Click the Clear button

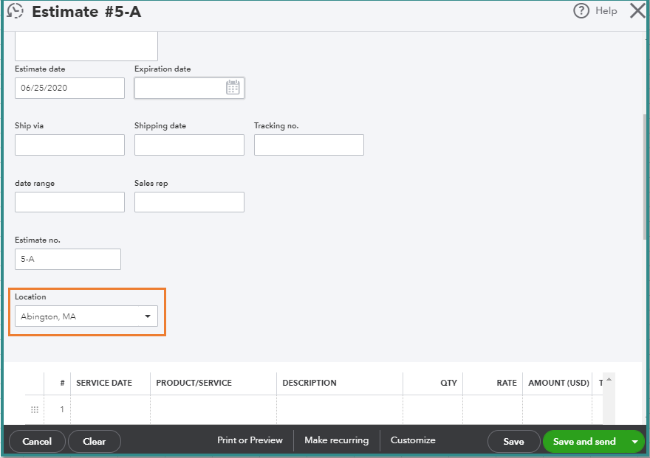tap(94, 441)
